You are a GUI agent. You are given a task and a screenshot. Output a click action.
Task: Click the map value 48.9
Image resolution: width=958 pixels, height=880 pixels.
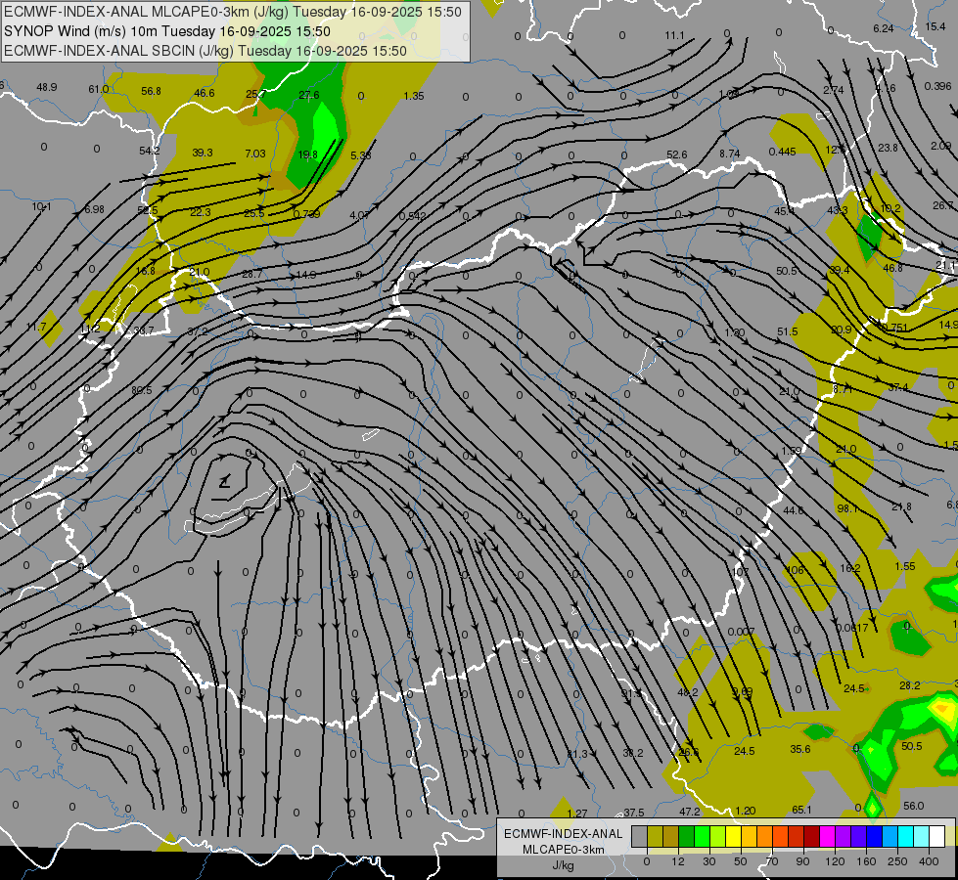[x=46, y=87]
